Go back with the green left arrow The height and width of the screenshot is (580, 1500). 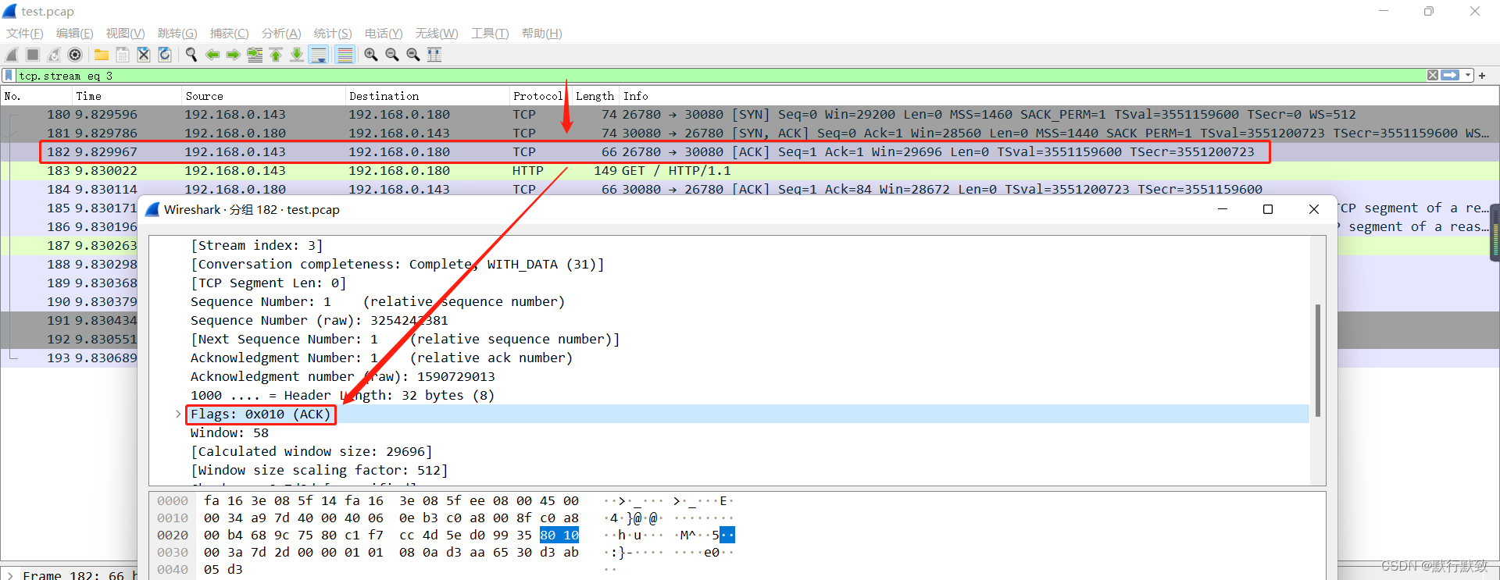[x=212, y=55]
